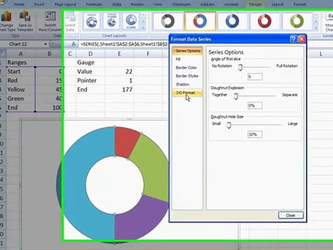This screenshot has width=333, height=250.
Task: Select column F header
Action: pos(148,54)
